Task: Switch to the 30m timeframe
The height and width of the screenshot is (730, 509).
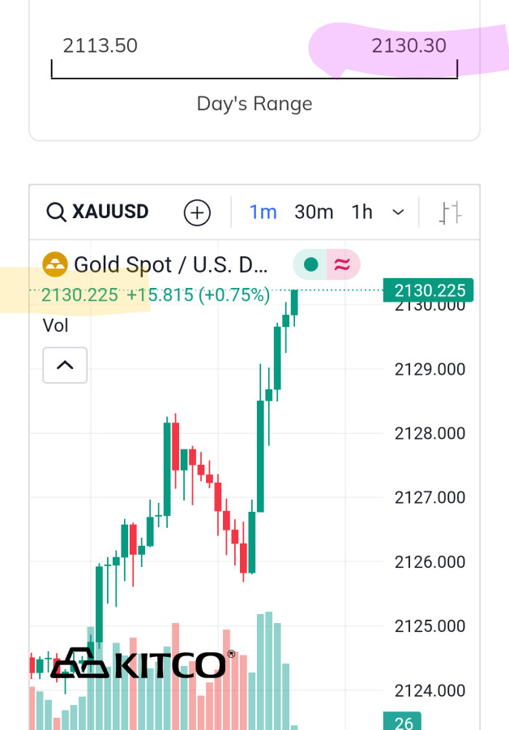Action: click(314, 213)
